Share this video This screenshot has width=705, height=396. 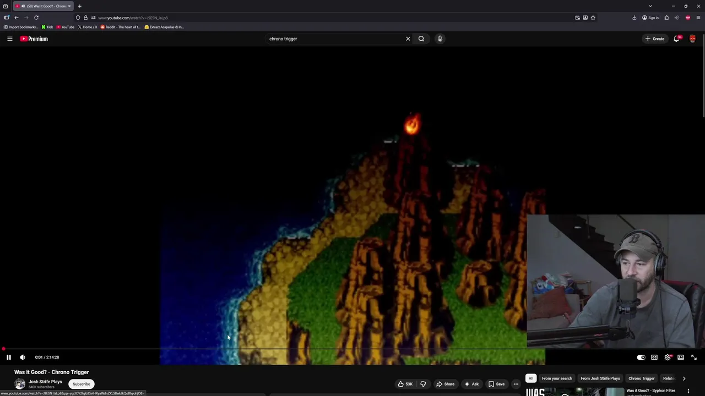click(444, 384)
